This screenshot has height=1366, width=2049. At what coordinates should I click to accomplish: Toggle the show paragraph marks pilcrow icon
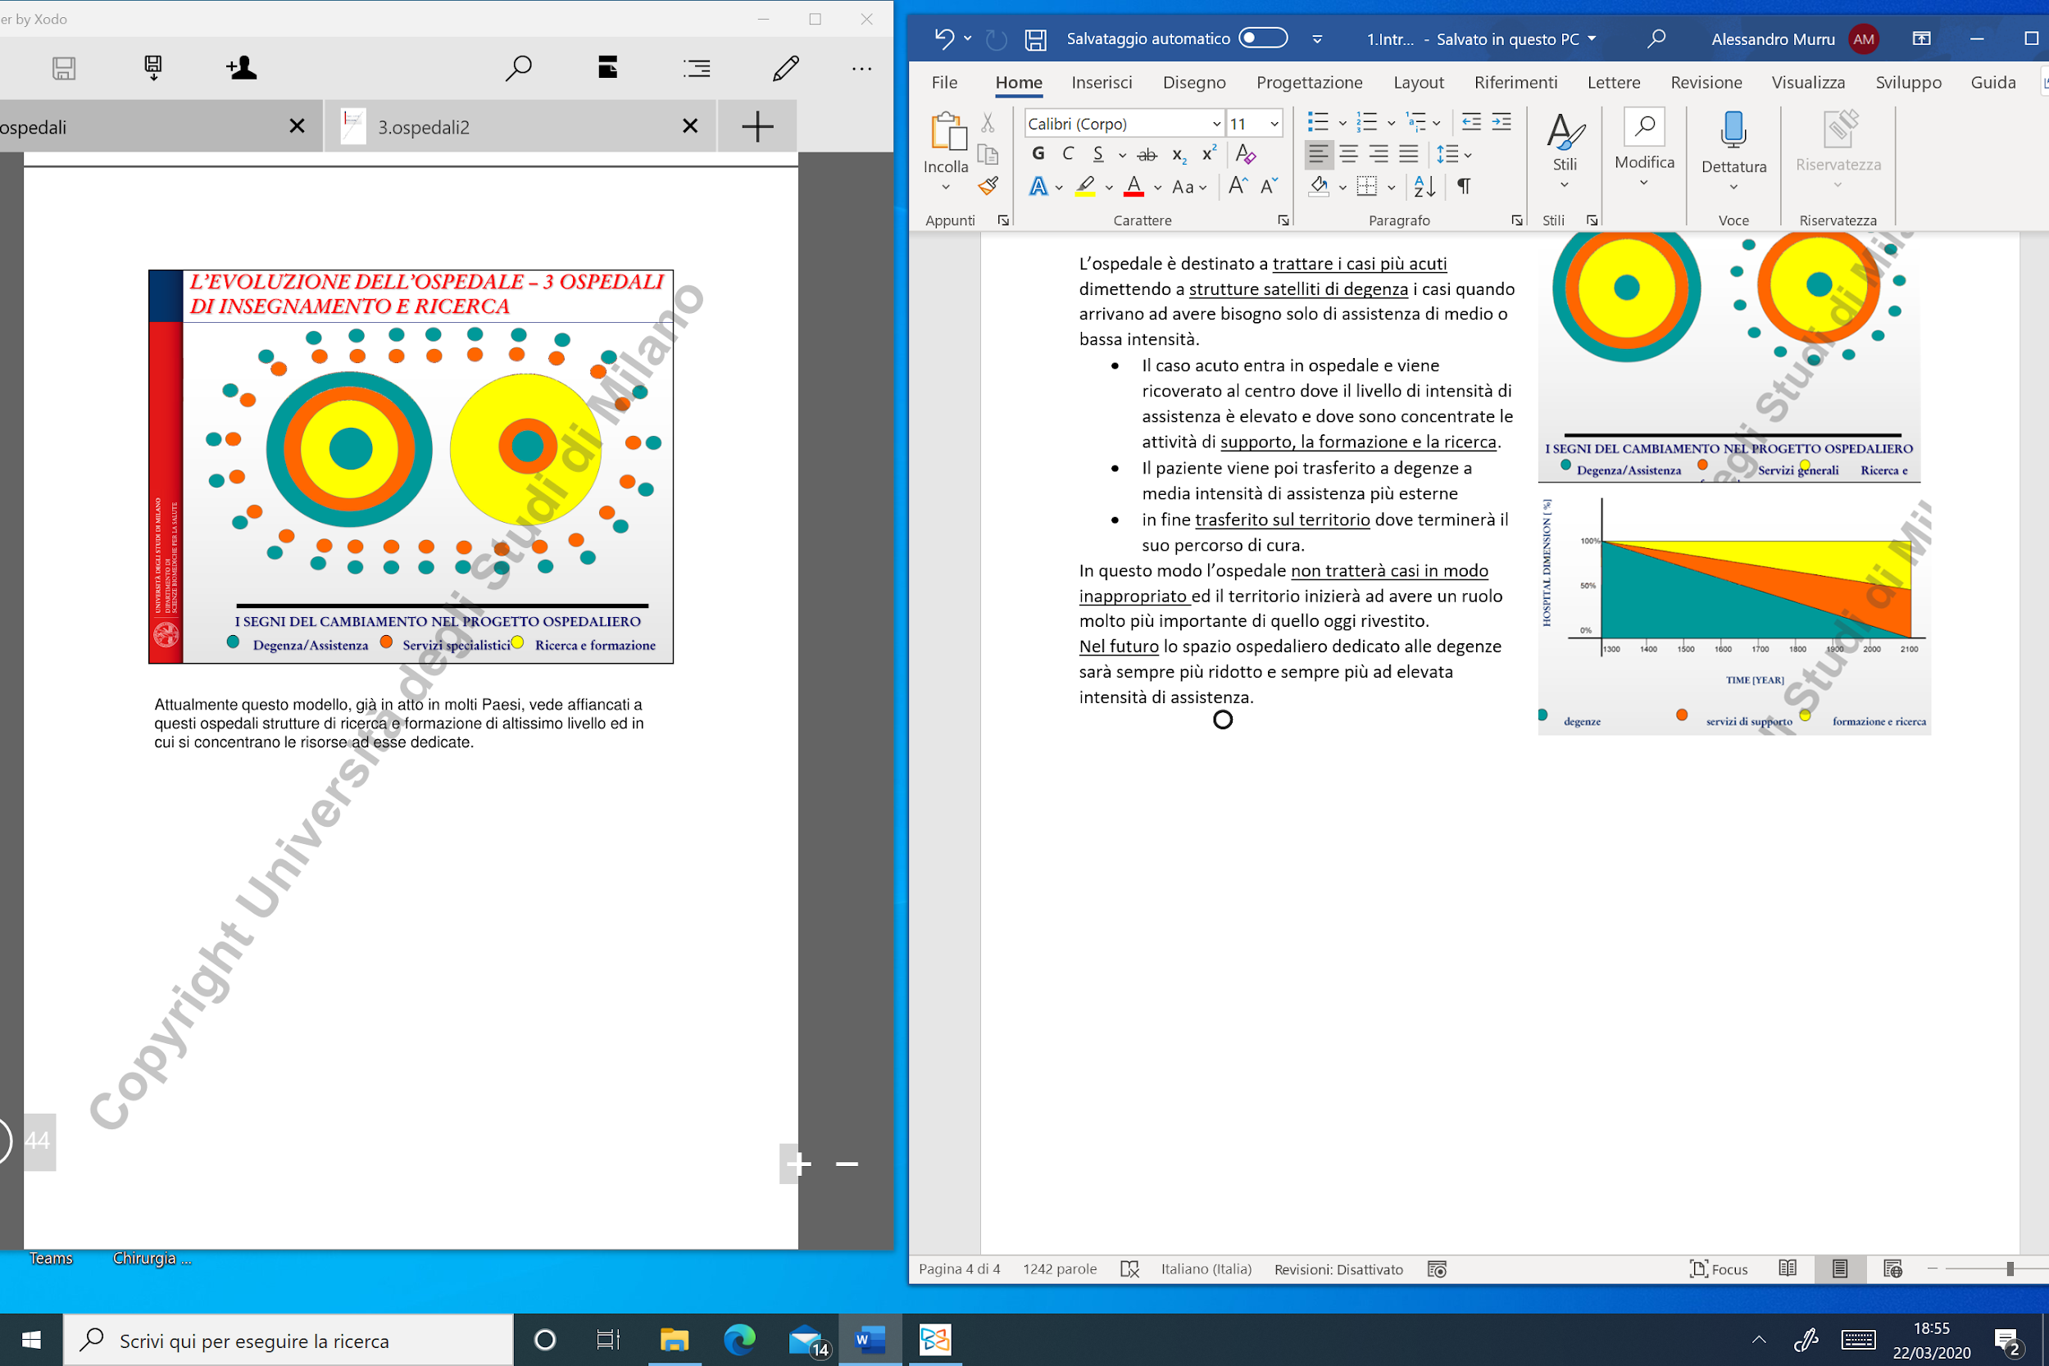[1464, 187]
